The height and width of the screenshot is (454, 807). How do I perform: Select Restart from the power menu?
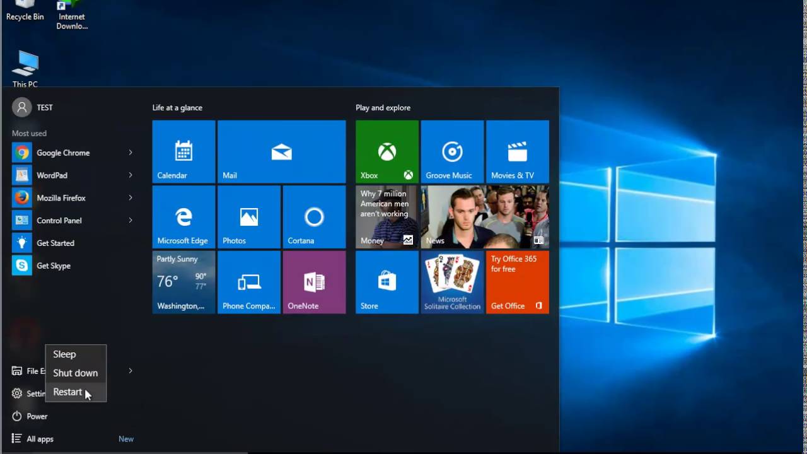point(76,392)
